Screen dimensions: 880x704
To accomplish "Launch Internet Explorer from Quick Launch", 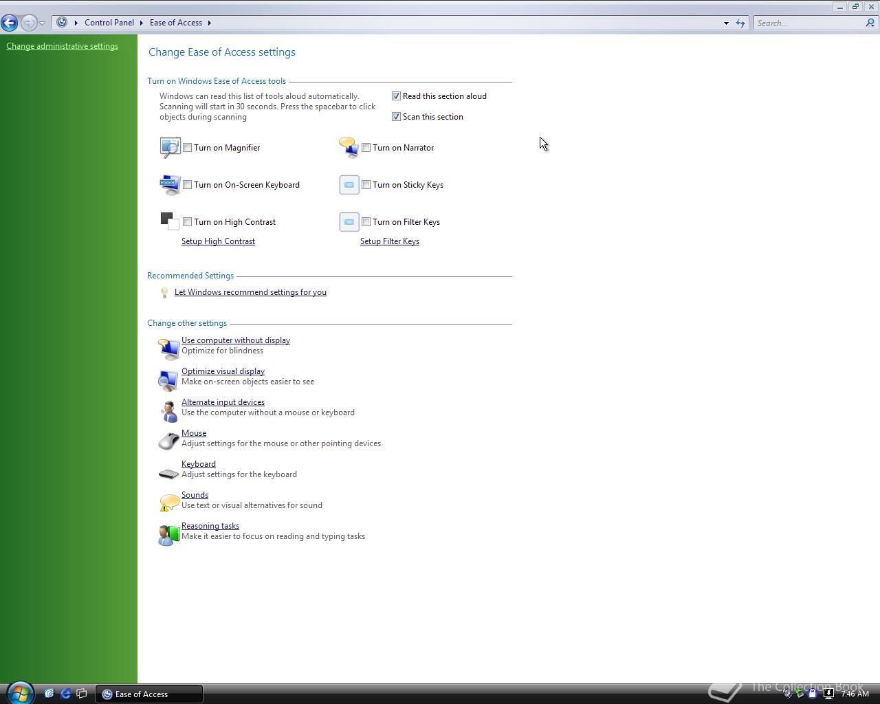I will point(65,694).
